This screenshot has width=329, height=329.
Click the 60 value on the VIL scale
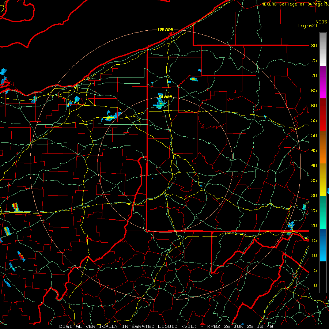pyautogui.click(x=314, y=106)
